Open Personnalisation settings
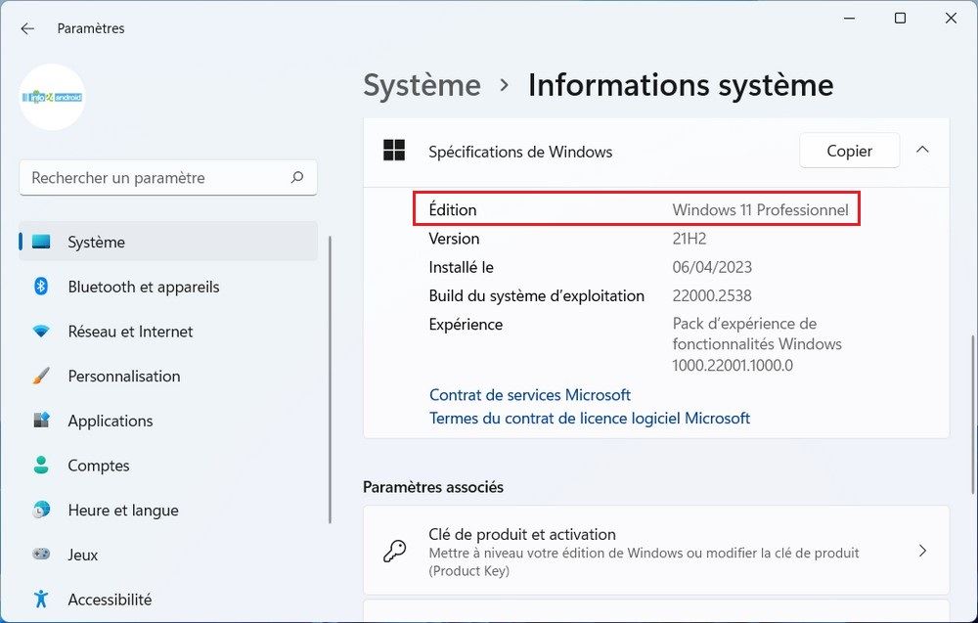 tap(168, 376)
